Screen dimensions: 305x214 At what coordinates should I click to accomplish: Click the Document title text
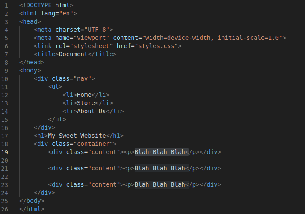[x=73, y=54]
